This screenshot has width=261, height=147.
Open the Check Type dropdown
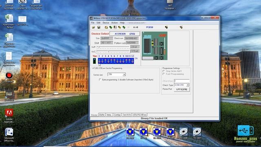click(x=188, y=85)
